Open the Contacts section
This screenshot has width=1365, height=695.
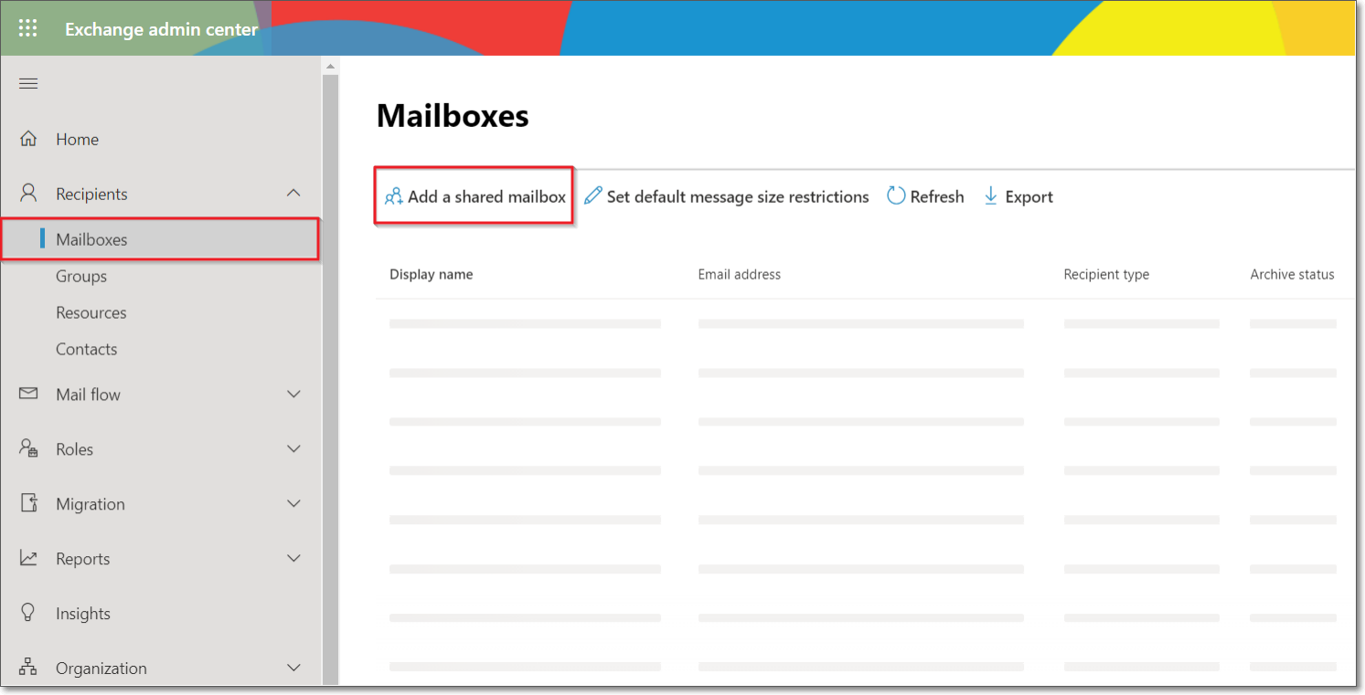point(87,349)
